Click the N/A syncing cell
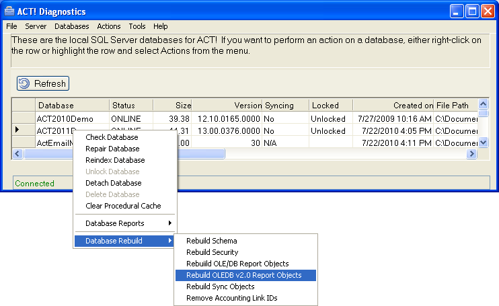499x306 pixels. [x=285, y=143]
